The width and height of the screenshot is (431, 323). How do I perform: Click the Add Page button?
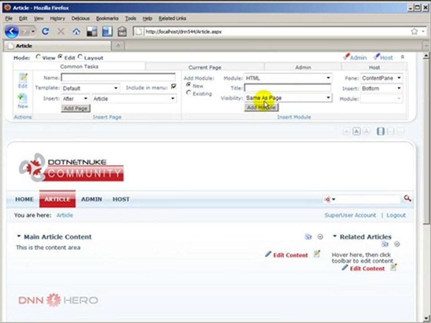(75, 108)
